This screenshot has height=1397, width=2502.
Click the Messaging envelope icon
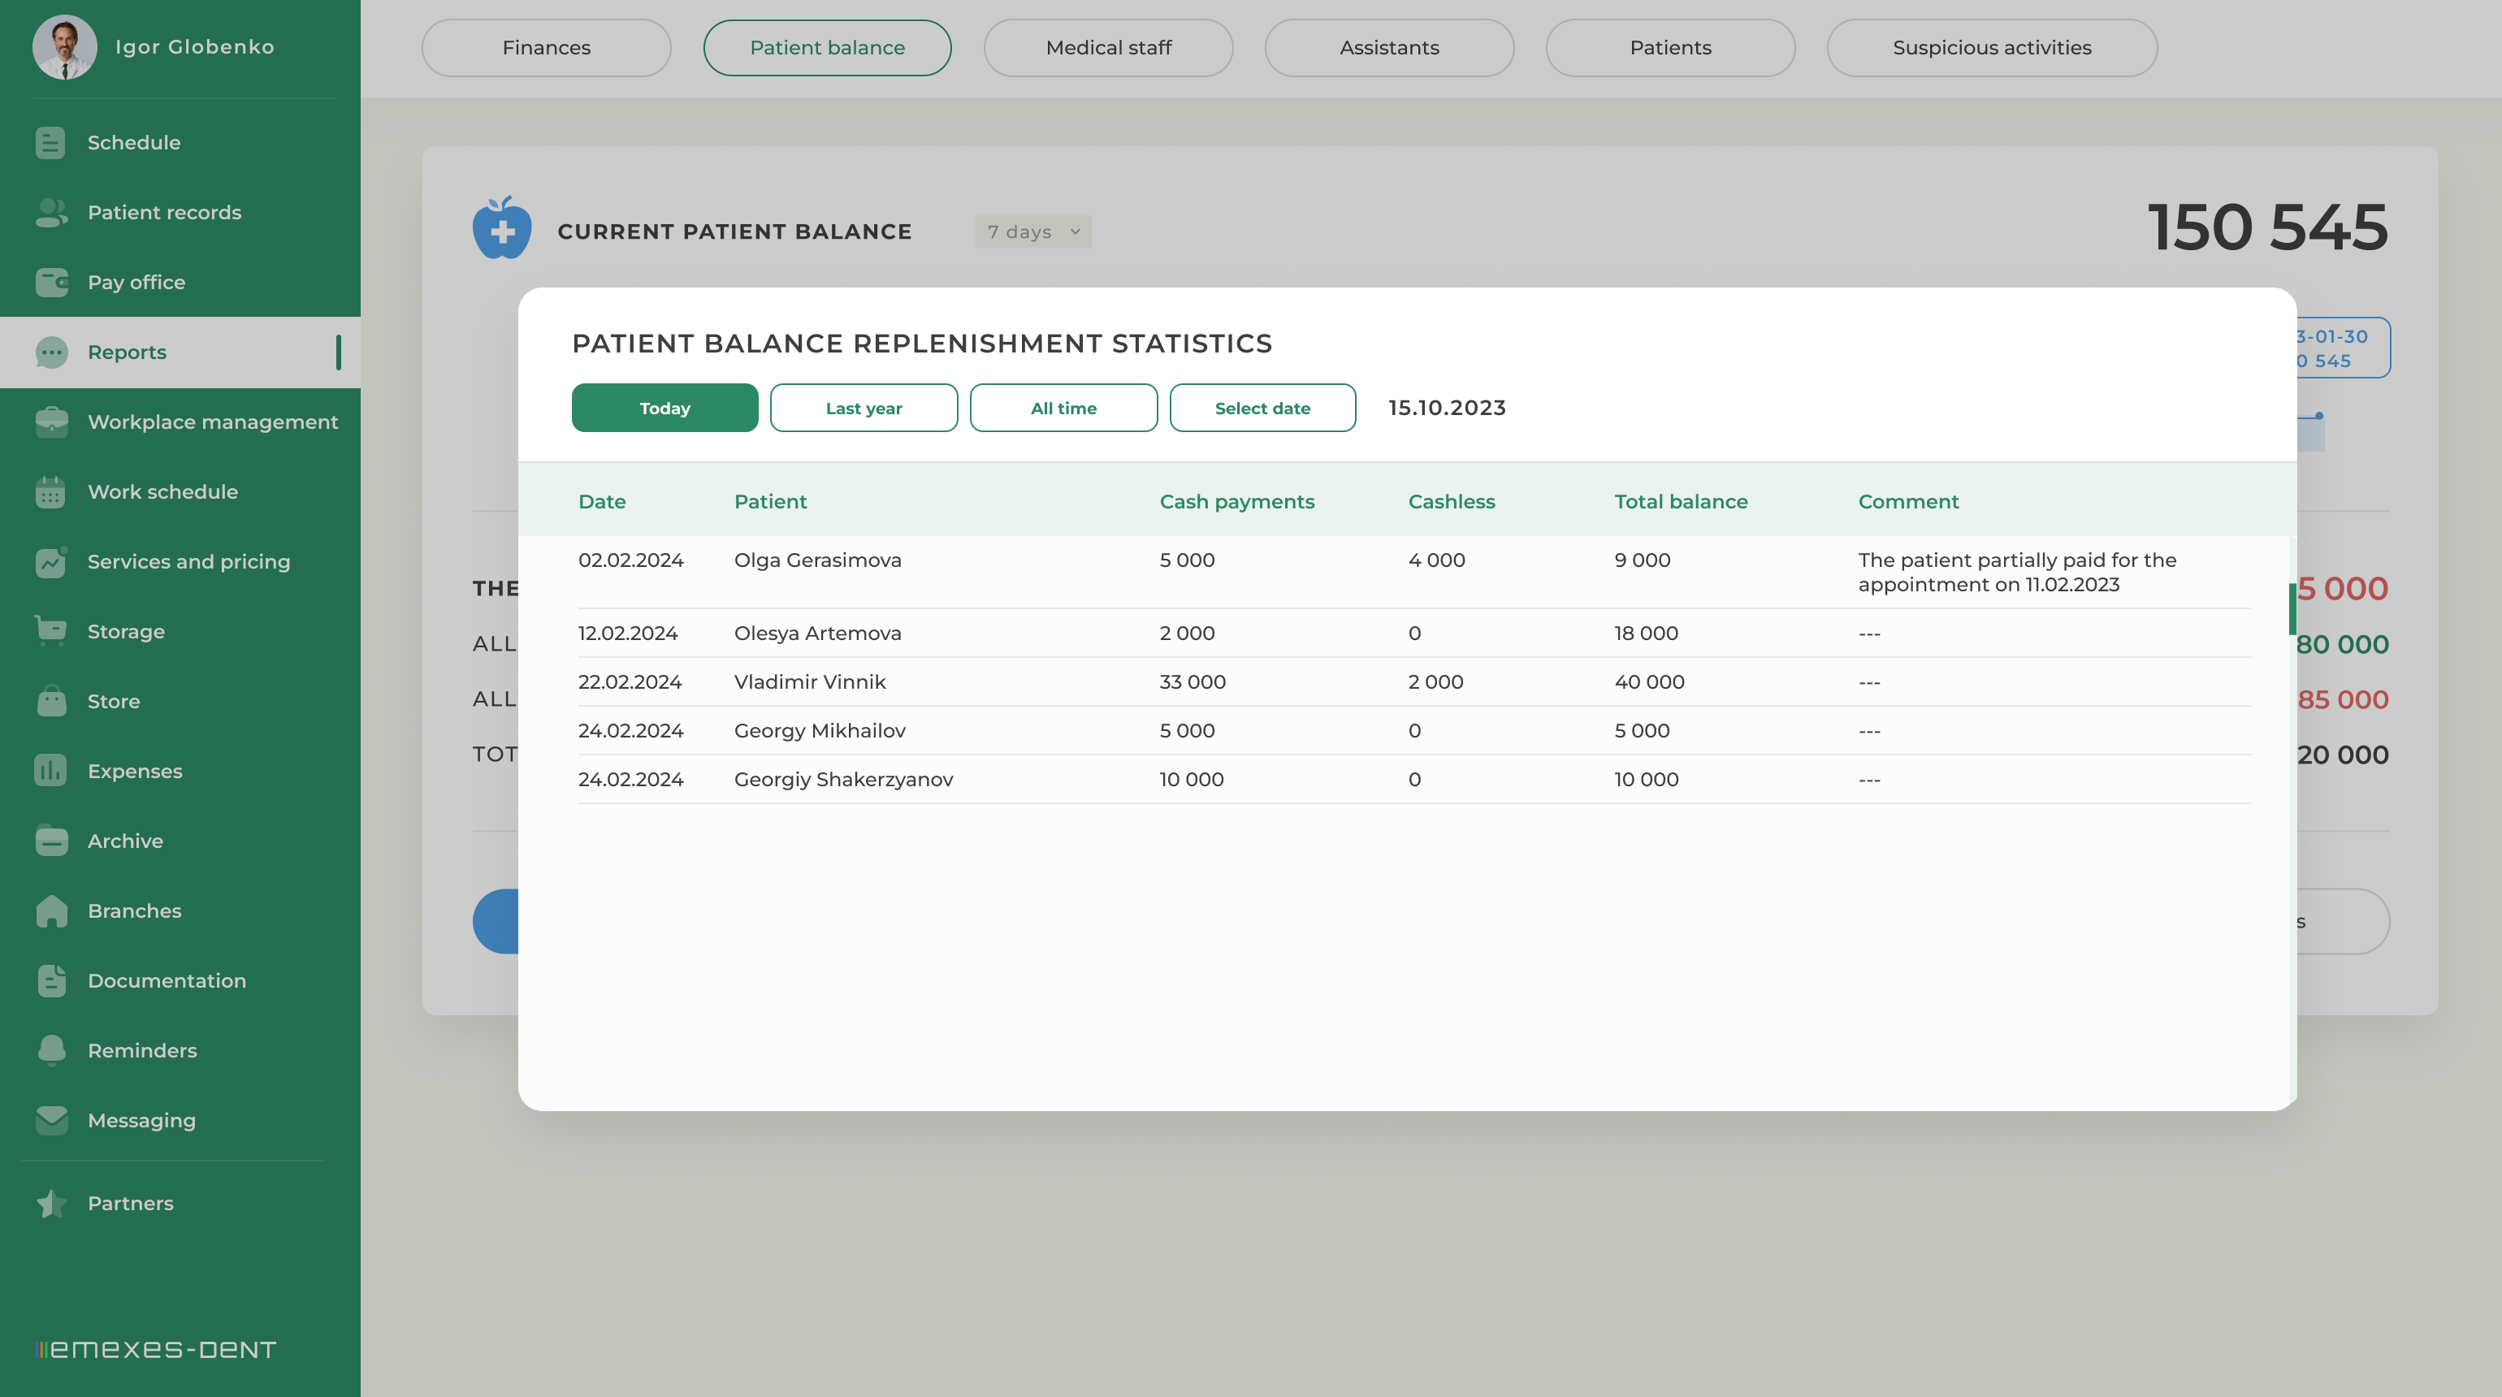(x=51, y=1120)
